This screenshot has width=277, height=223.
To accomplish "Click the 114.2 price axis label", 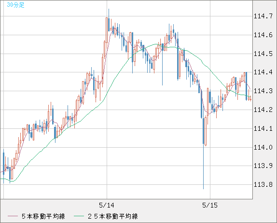I will (263, 110).
